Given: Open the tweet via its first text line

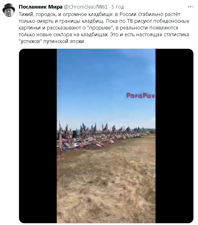Looking at the screenshot, I should pos(99,14).
